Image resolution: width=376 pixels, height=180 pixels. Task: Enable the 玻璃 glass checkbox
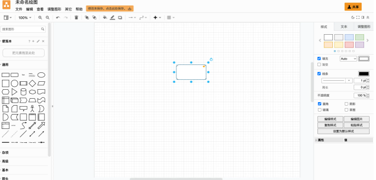(x=319, y=110)
